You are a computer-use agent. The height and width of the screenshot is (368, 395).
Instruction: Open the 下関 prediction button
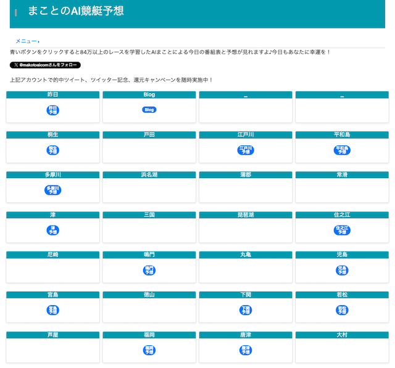[x=246, y=310]
